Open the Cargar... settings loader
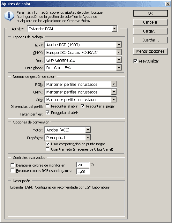Screen dimensions: 172x223 click(x=151, y=31)
